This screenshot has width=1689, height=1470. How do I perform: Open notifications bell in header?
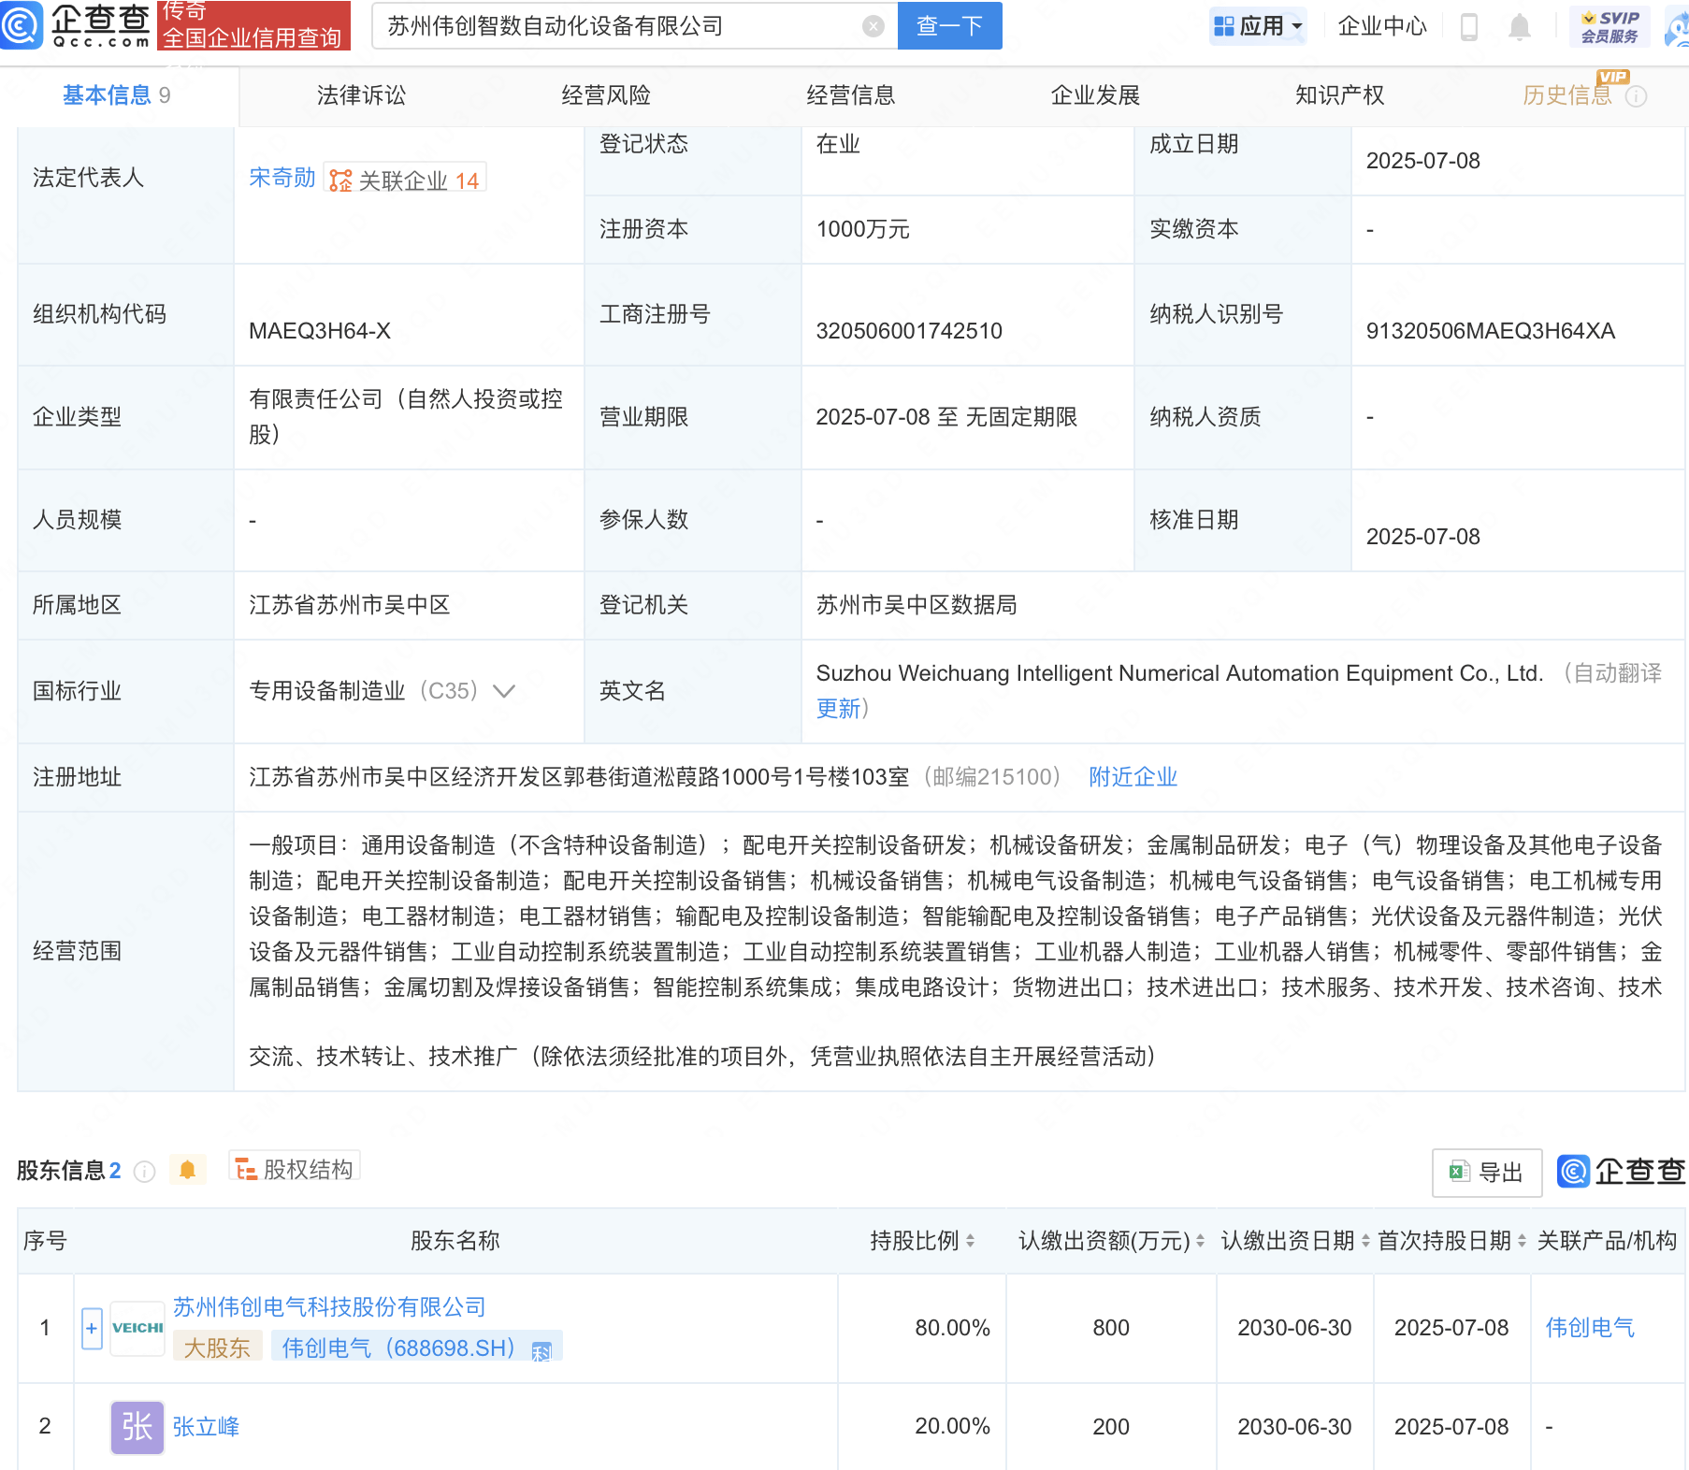click(x=1519, y=27)
